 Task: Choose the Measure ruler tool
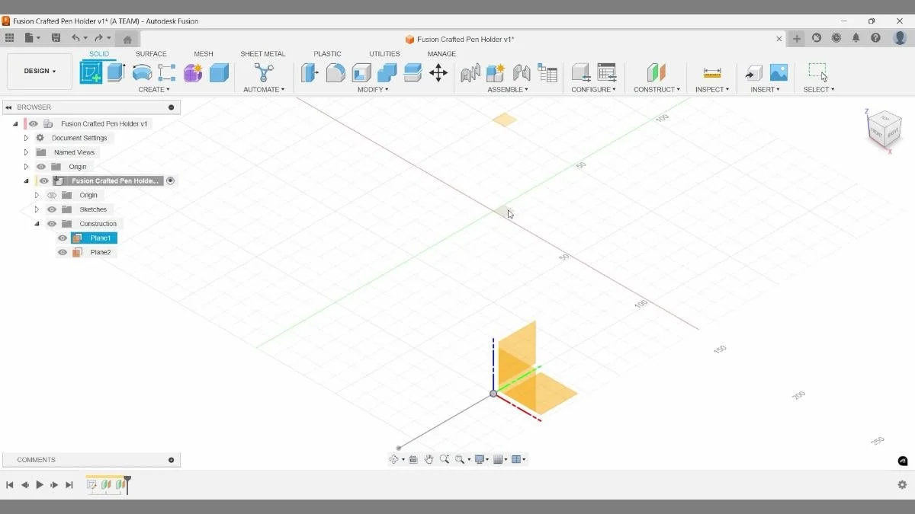point(712,72)
